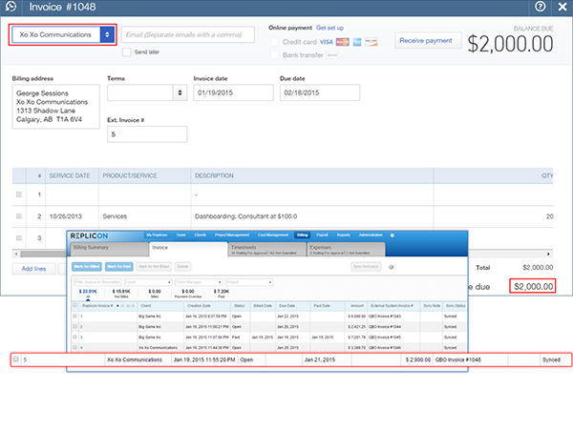This screenshot has width=573, height=429.
Task: Check the box for Replicon invoice 5
Action: pos(15,359)
